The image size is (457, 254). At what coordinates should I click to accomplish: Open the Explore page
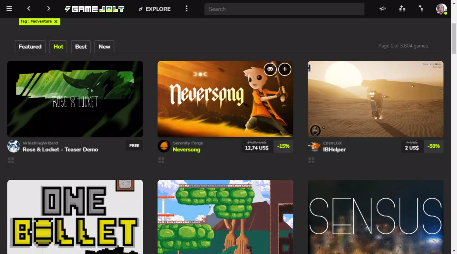pyautogui.click(x=155, y=9)
